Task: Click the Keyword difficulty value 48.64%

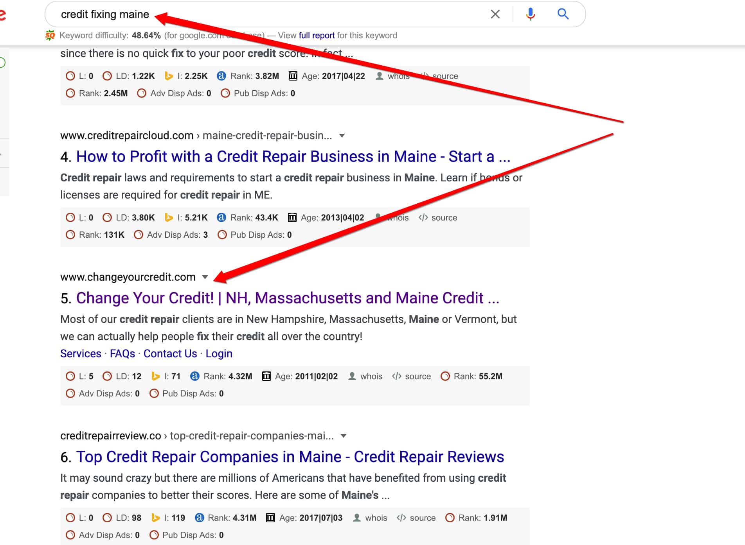Action: (146, 36)
